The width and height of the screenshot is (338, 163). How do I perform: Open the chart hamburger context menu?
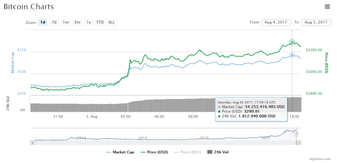coord(327,7)
